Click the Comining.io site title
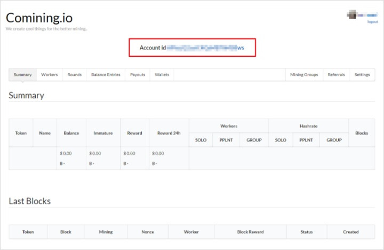This screenshot has width=384, height=250. (39, 18)
